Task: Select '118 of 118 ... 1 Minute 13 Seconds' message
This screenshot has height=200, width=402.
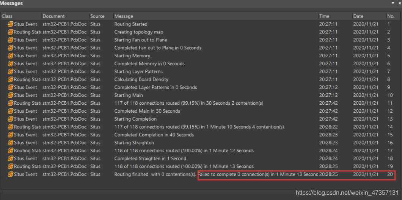Action: (184, 166)
